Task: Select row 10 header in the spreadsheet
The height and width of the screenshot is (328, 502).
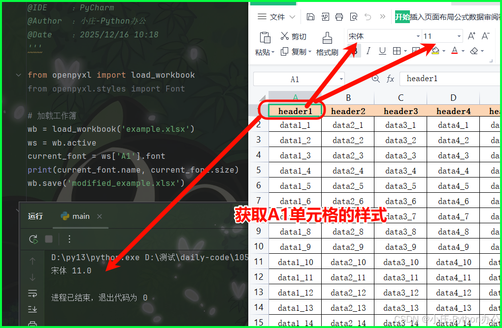Action: (259, 246)
